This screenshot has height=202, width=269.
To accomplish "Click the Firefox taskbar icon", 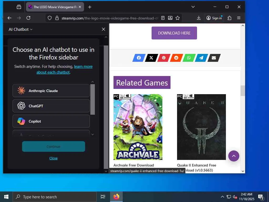I will (x=116, y=197).
